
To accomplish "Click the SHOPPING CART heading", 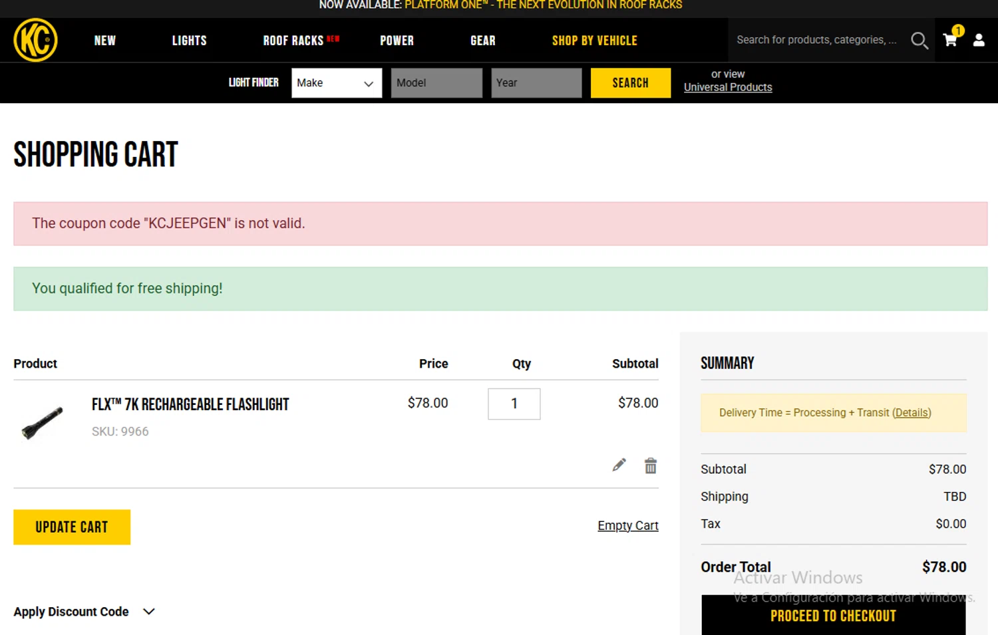I will click(x=96, y=154).
